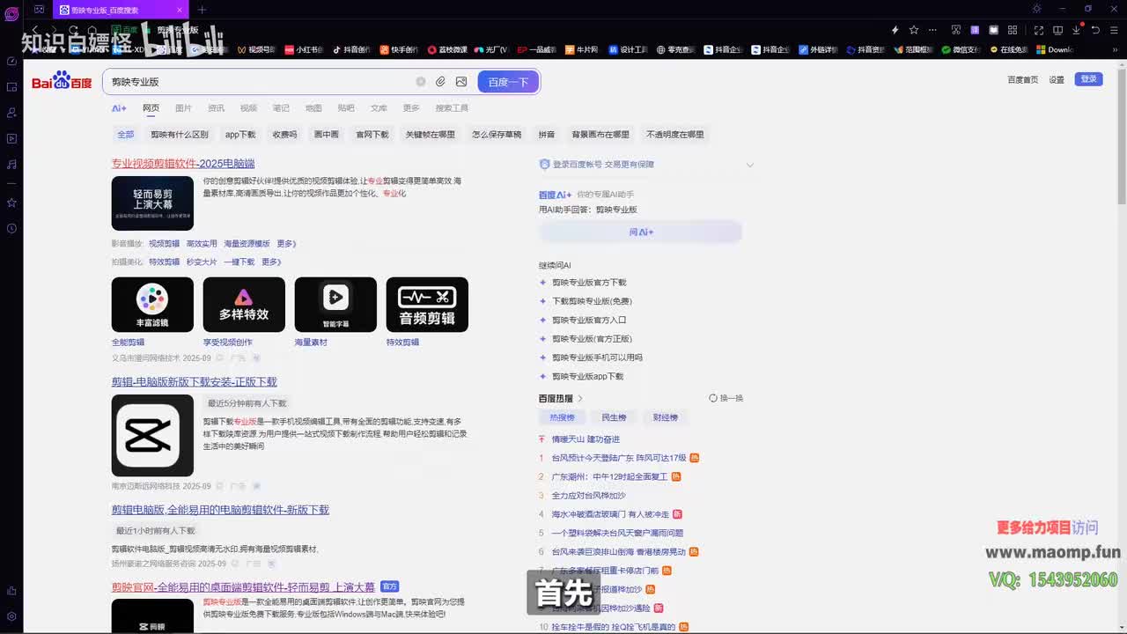The image size is (1127, 634).
Task: Clear the search box with the X icon
Action: point(421,82)
